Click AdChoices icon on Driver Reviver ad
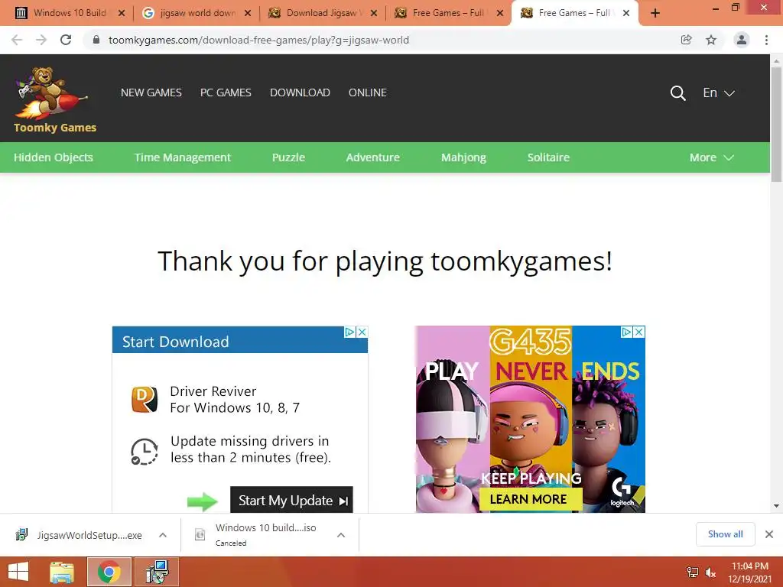This screenshot has height=587, width=783. click(350, 332)
